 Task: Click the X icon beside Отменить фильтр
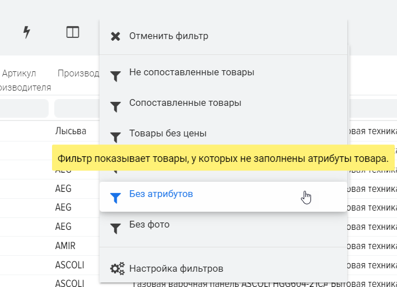pyautogui.click(x=115, y=37)
